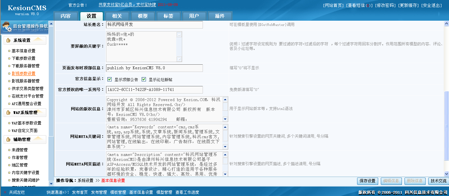
Task: Select 下载服务器管理 in the sidebar
Action: [25, 66]
